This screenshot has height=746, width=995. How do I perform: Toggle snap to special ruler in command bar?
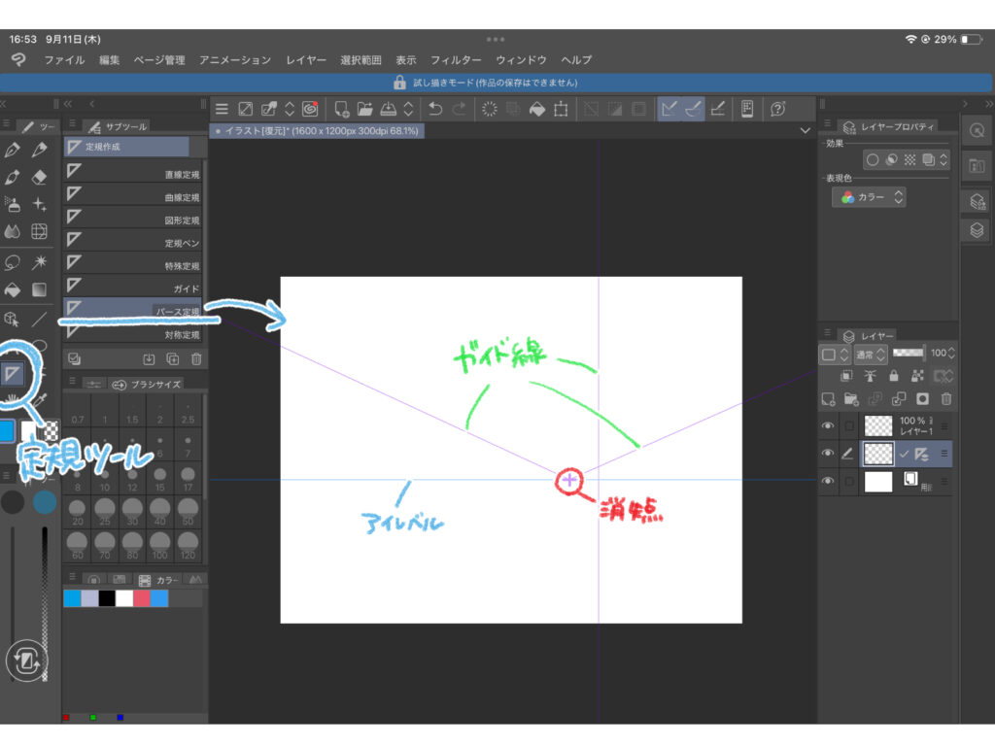pos(693,109)
